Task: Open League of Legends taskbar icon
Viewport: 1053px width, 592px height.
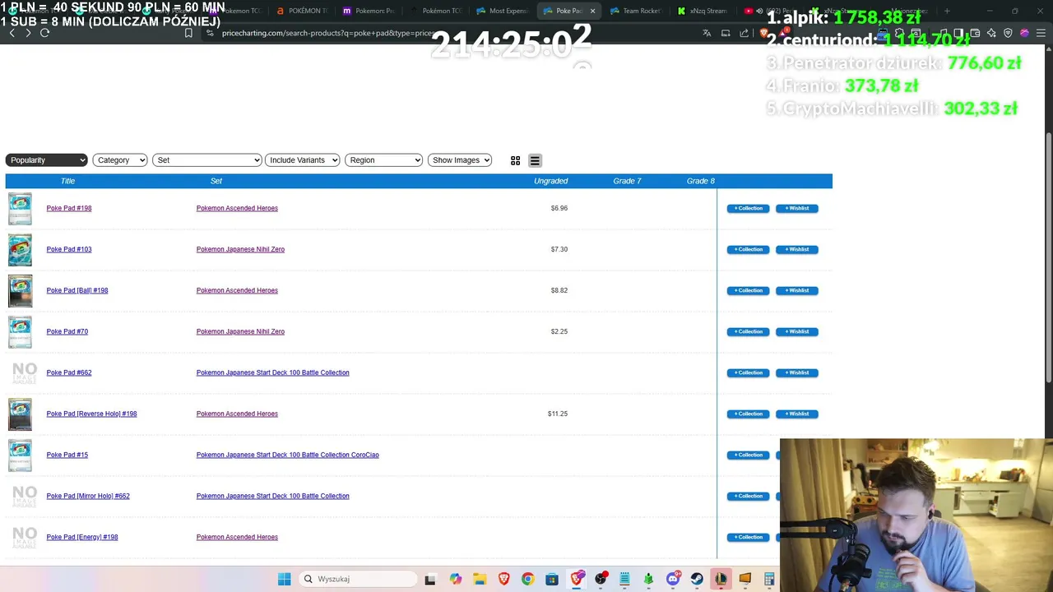Action: pyautogui.click(x=721, y=579)
